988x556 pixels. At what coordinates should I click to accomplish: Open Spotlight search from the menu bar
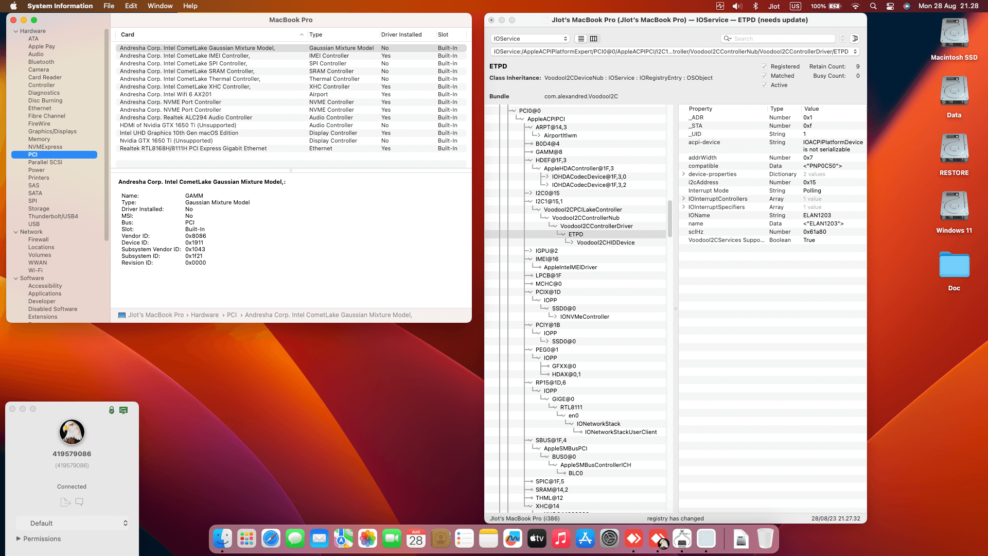click(873, 6)
